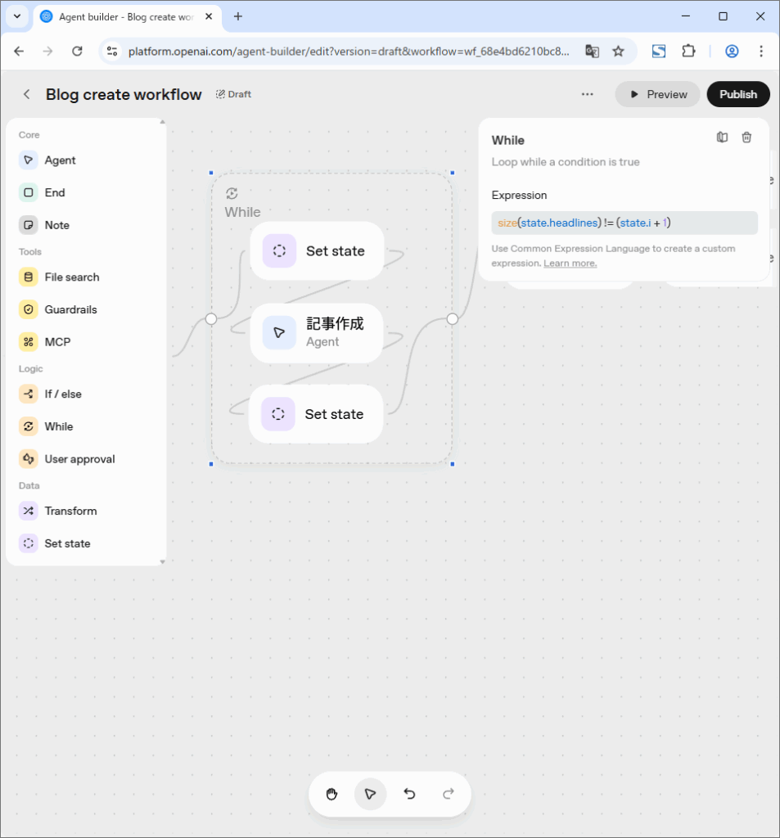Add an If / else logic node
Image resolution: width=780 pixels, height=838 pixels.
[x=63, y=394]
